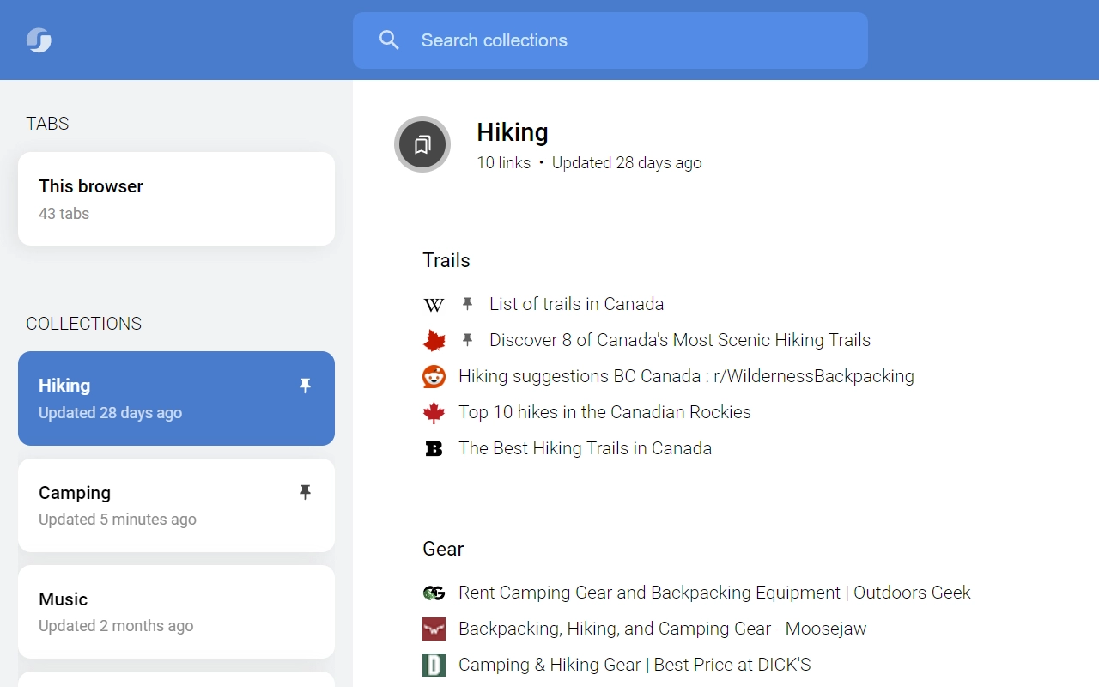Open the Backpacking, Hiking, and Camping Gear Moosejaw link

pos(663,629)
